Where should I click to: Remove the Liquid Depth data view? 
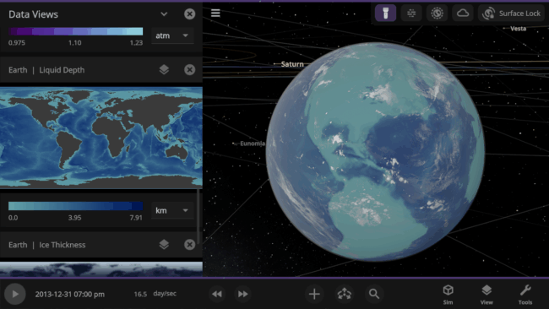[x=189, y=69]
